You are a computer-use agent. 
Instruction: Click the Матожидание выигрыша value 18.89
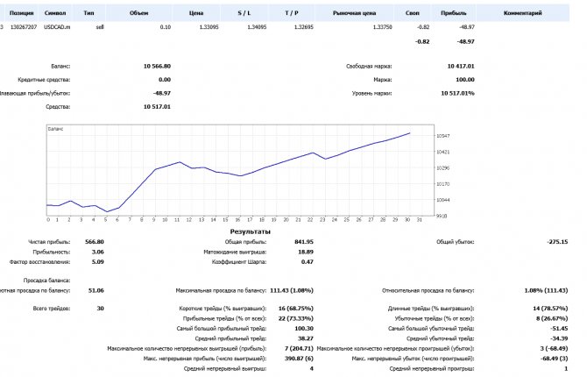pos(306,253)
